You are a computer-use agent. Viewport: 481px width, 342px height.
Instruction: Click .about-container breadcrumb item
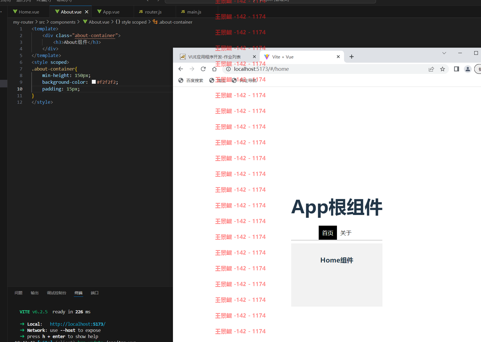click(173, 22)
